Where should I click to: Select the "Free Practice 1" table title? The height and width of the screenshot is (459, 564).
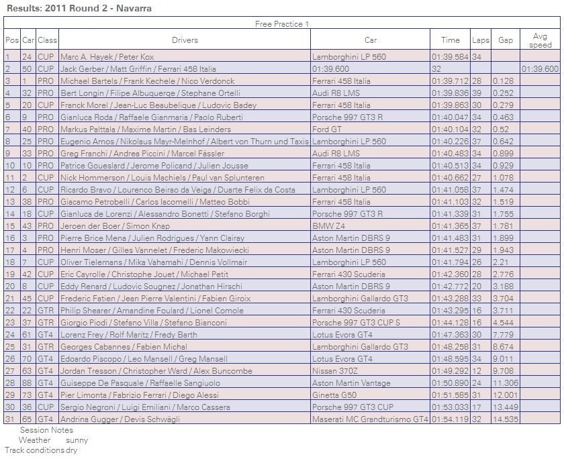[x=281, y=23]
